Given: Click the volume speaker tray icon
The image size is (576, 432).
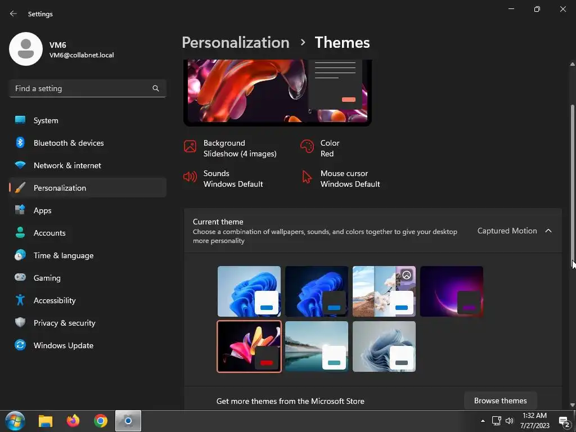Looking at the screenshot, I should (510, 421).
